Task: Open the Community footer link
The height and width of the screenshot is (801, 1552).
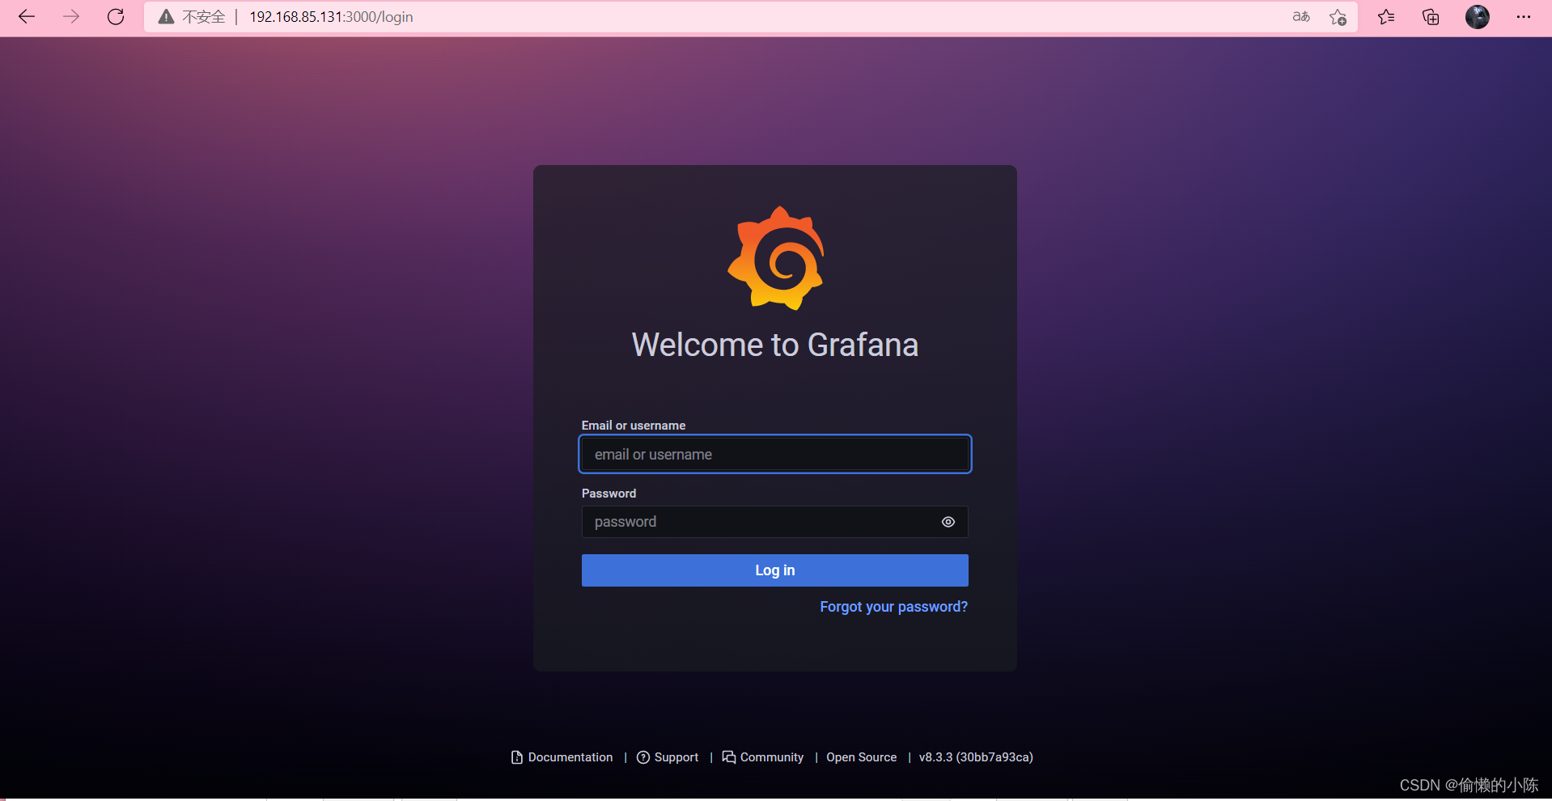Action: click(763, 757)
